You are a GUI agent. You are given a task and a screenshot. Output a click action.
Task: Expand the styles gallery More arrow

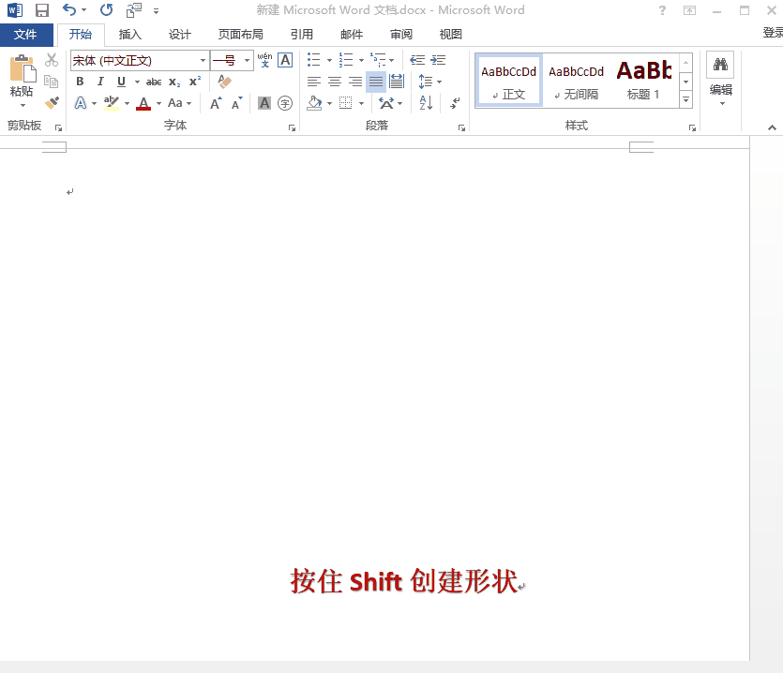[x=686, y=100]
